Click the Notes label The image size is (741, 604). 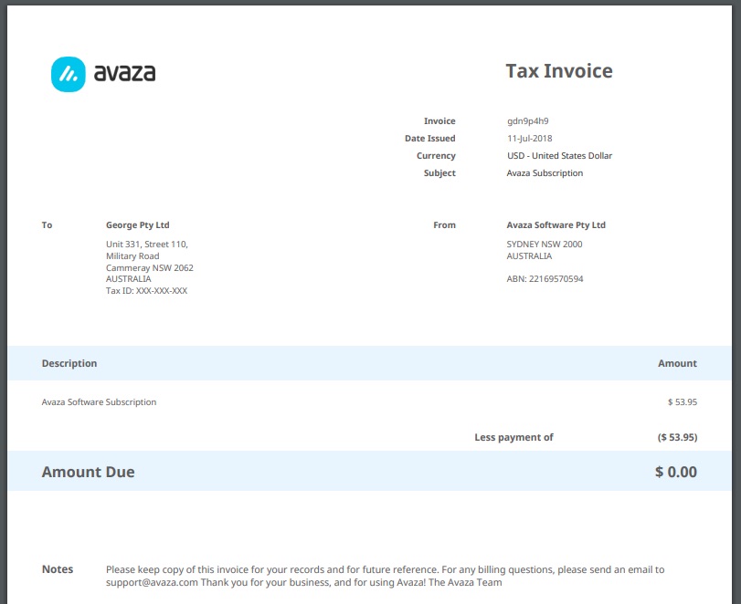[58, 569]
